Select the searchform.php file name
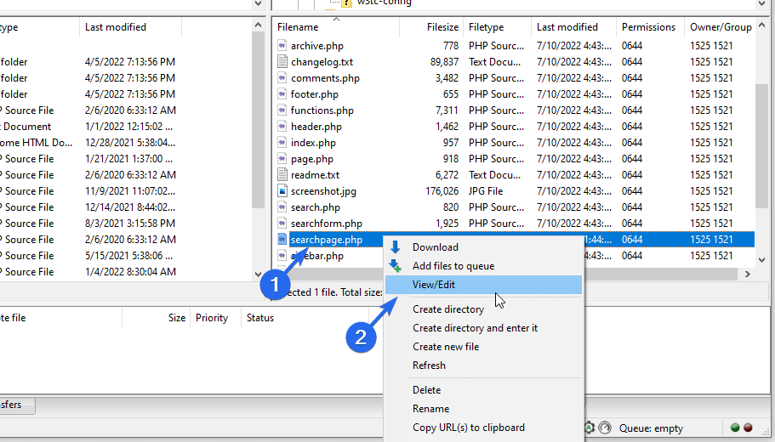The height and width of the screenshot is (442, 775). pyautogui.click(x=326, y=224)
